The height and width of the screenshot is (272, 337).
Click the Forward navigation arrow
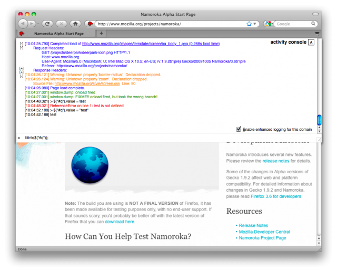tap(33, 24)
